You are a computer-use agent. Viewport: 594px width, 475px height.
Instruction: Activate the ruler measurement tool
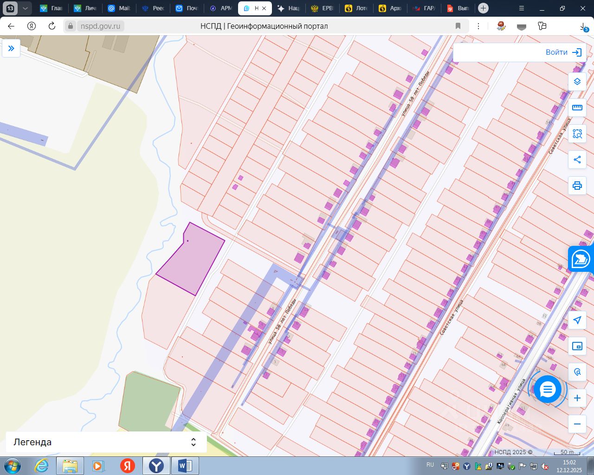pyautogui.click(x=577, y=108)
